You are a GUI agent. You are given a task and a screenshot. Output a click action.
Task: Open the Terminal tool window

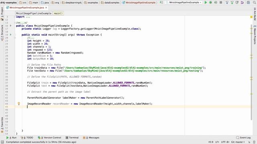(72, 138)
